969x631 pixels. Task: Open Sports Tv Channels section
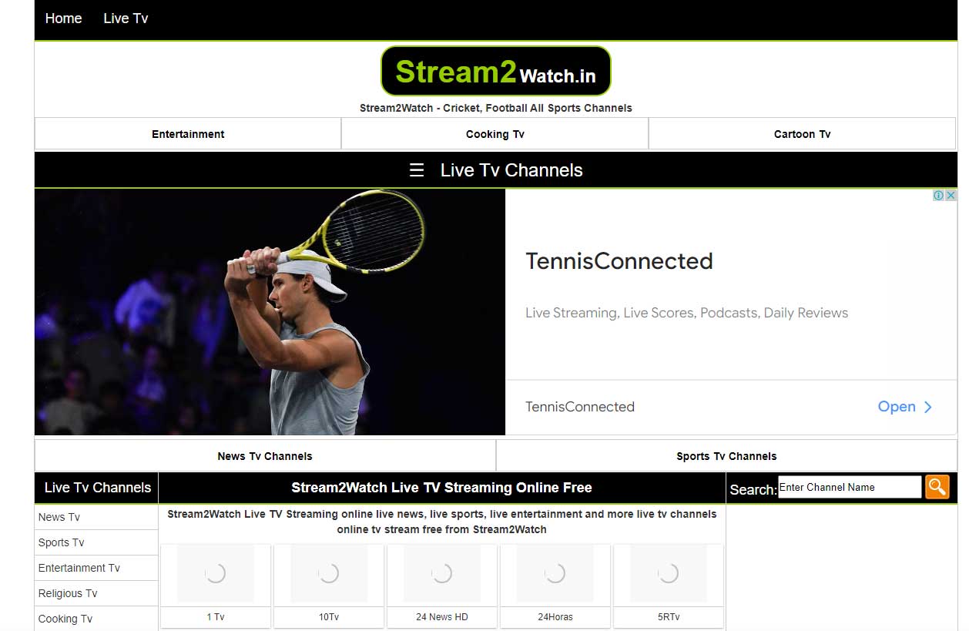[726, 456]
